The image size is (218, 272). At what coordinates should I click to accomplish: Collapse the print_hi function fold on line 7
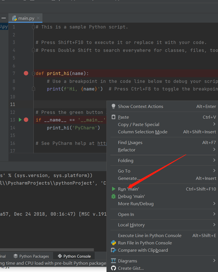33,74
